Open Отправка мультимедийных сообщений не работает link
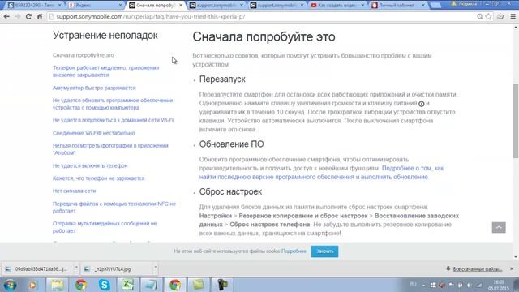The image size is (519, 292). [105, 227]
